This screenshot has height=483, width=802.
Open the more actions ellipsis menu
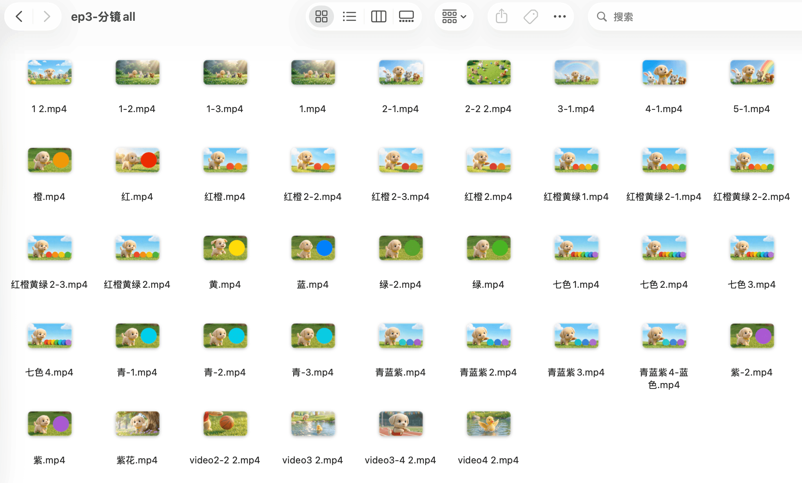[x=559, y=16]
